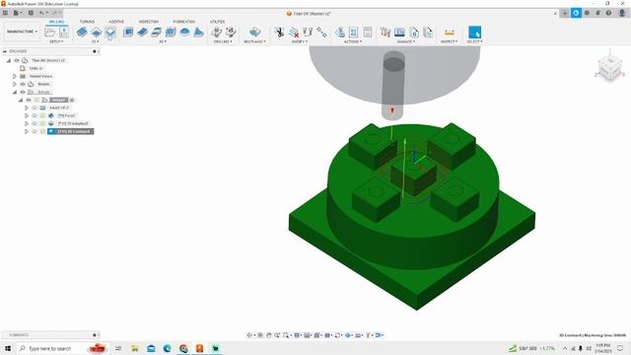Switch to the UTILITIES tab

click(217, 22)
